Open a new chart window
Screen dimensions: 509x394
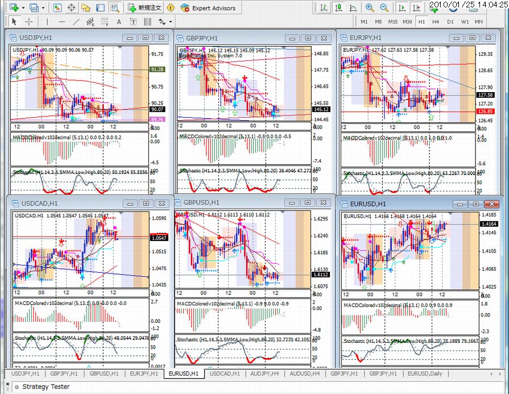[14, 7]
